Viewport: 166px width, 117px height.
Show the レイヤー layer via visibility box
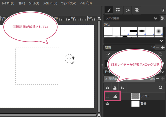click(x=107, y=96)
